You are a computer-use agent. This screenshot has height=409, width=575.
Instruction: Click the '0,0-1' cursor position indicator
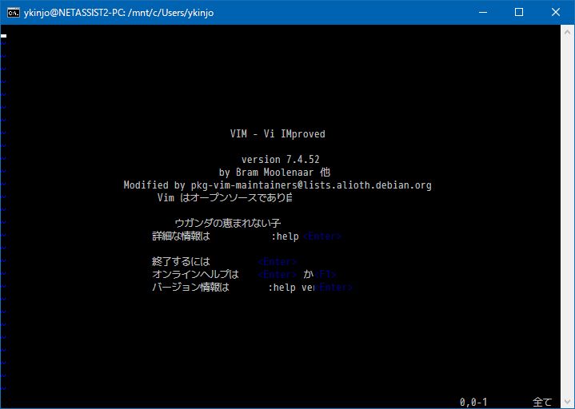coord(473,402)
